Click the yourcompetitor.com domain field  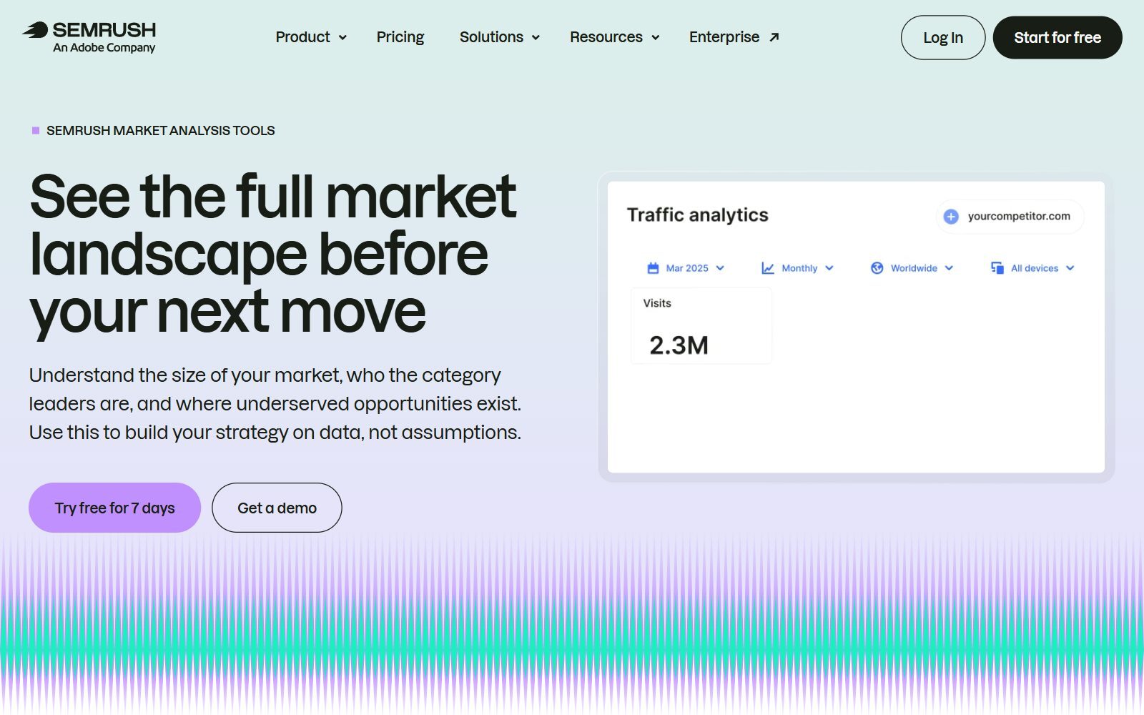pos(1010,217)
